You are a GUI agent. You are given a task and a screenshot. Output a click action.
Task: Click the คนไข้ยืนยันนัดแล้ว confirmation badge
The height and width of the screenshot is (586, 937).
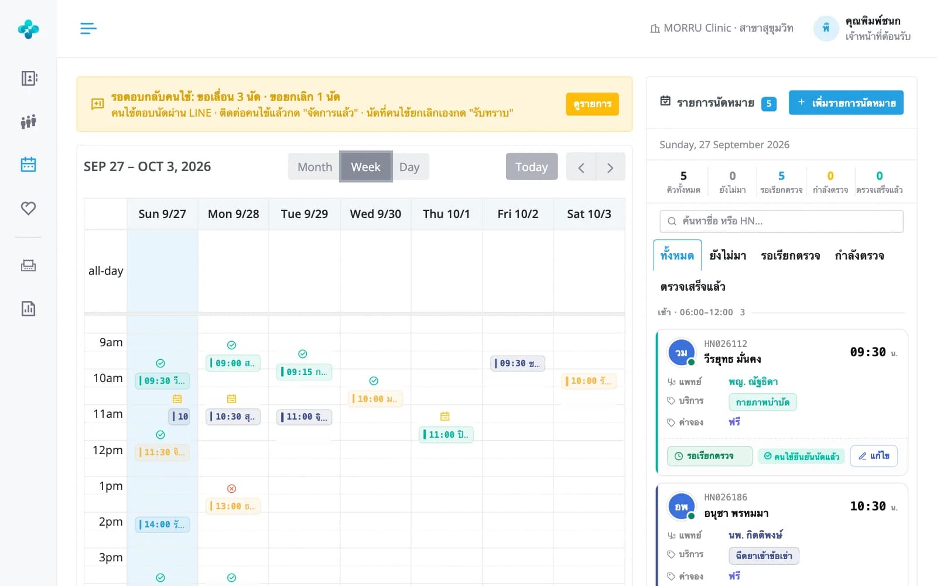801,456
